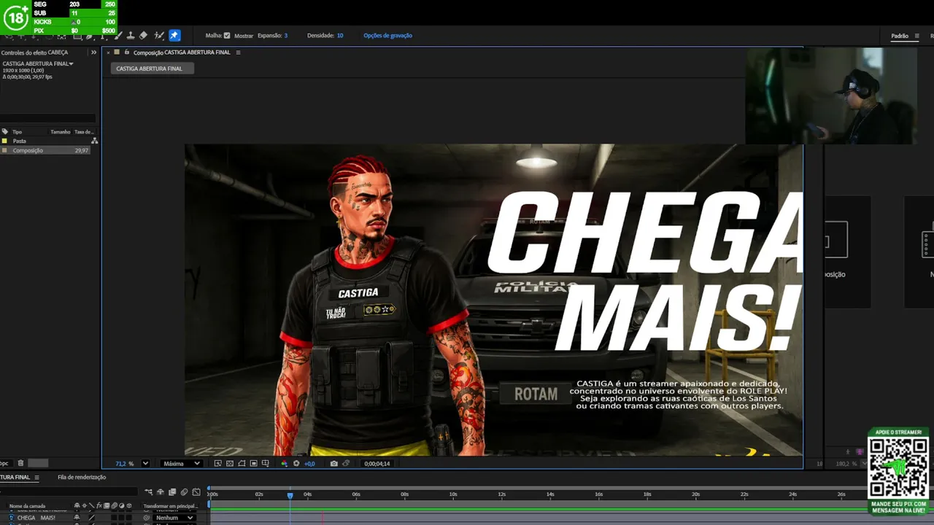This screenshot has width=934, height=525.
Task: Reset exposure with the aperture icon
Action: (x=296, y=463)
